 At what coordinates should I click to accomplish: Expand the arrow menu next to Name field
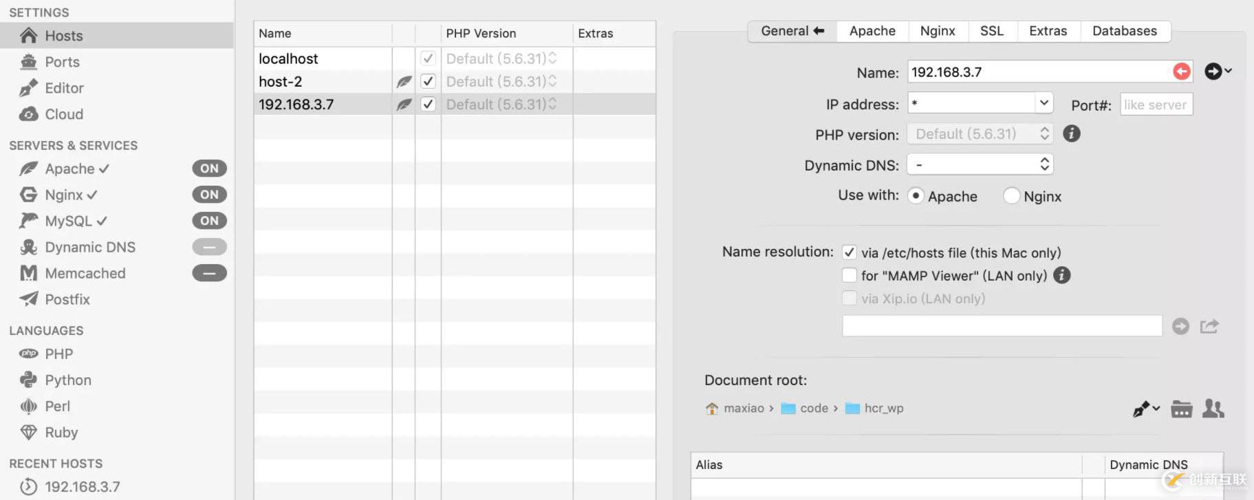1217,72
